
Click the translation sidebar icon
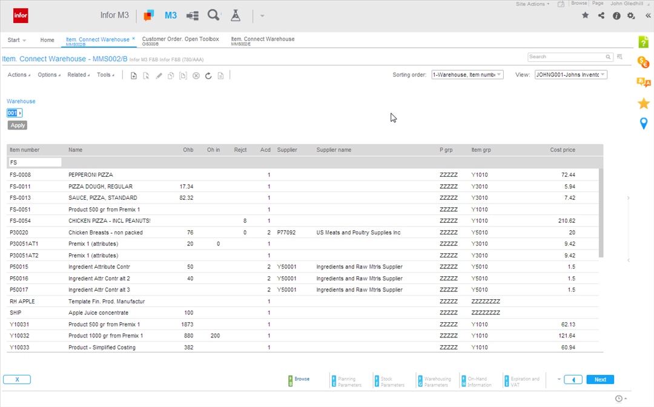click(644, 83)
